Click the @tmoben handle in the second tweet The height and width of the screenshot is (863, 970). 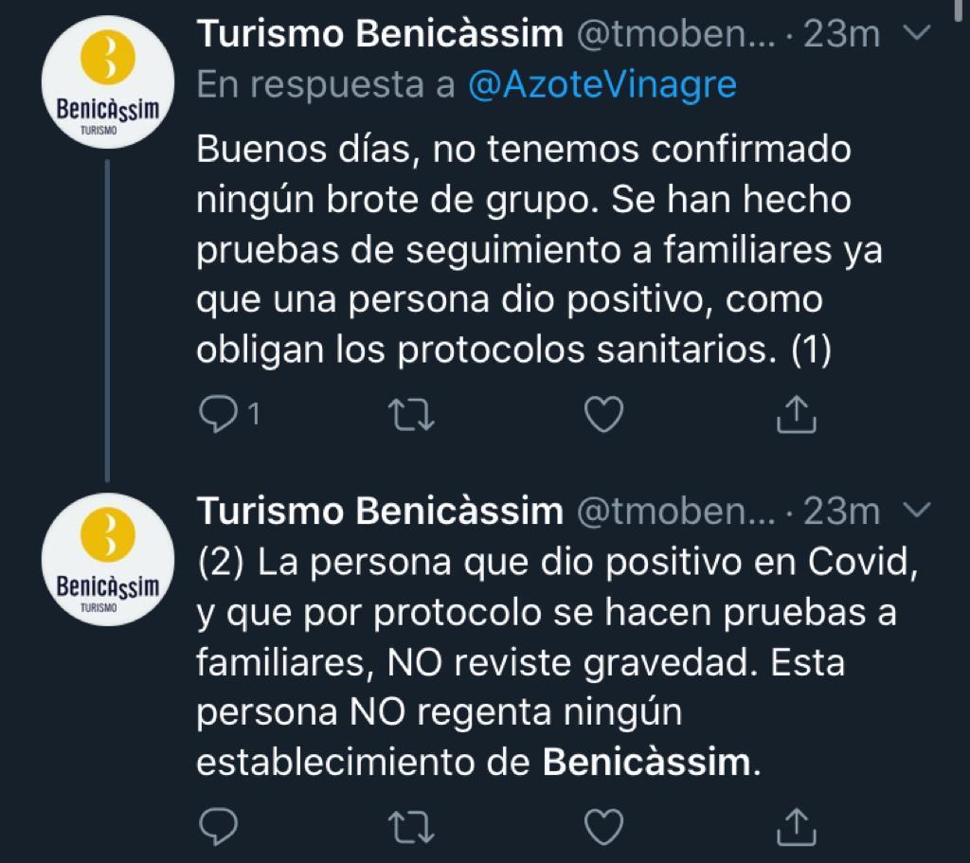point(676,512)
